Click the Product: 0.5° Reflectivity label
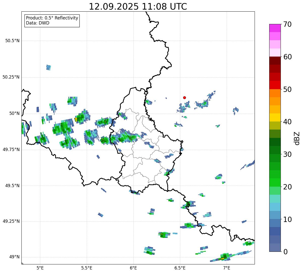 52,18
